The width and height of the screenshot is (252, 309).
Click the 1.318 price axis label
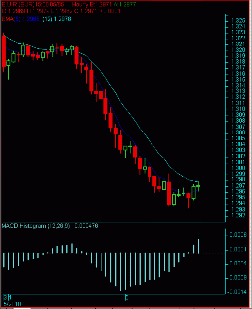[x=238, y=62]
